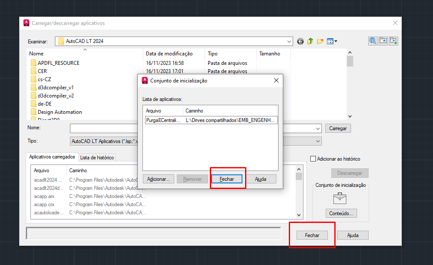Expand the Examinar folder dropdown
The width and height of the screenshot is (433, 265).
(290, 41)
